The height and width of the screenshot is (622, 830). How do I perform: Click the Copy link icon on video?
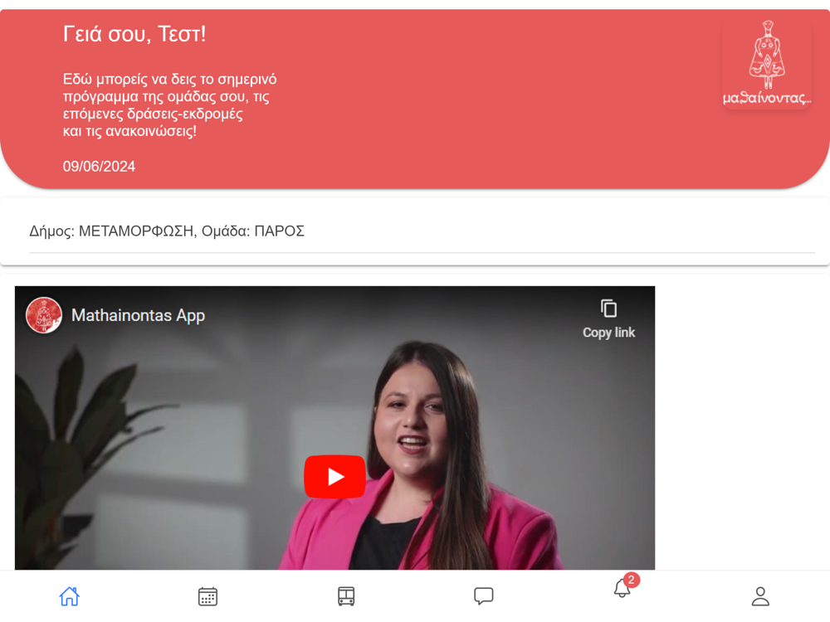608,309
